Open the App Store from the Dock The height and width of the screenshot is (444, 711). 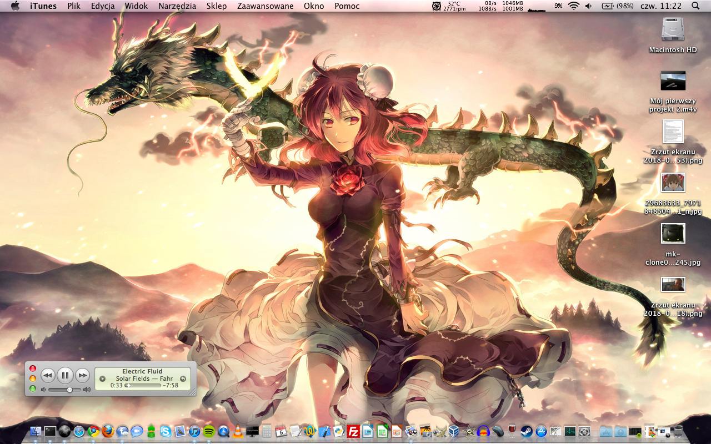tap(541, 431)
